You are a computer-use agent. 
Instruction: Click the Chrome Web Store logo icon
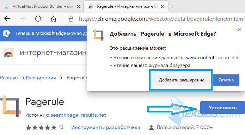point(8,53)
